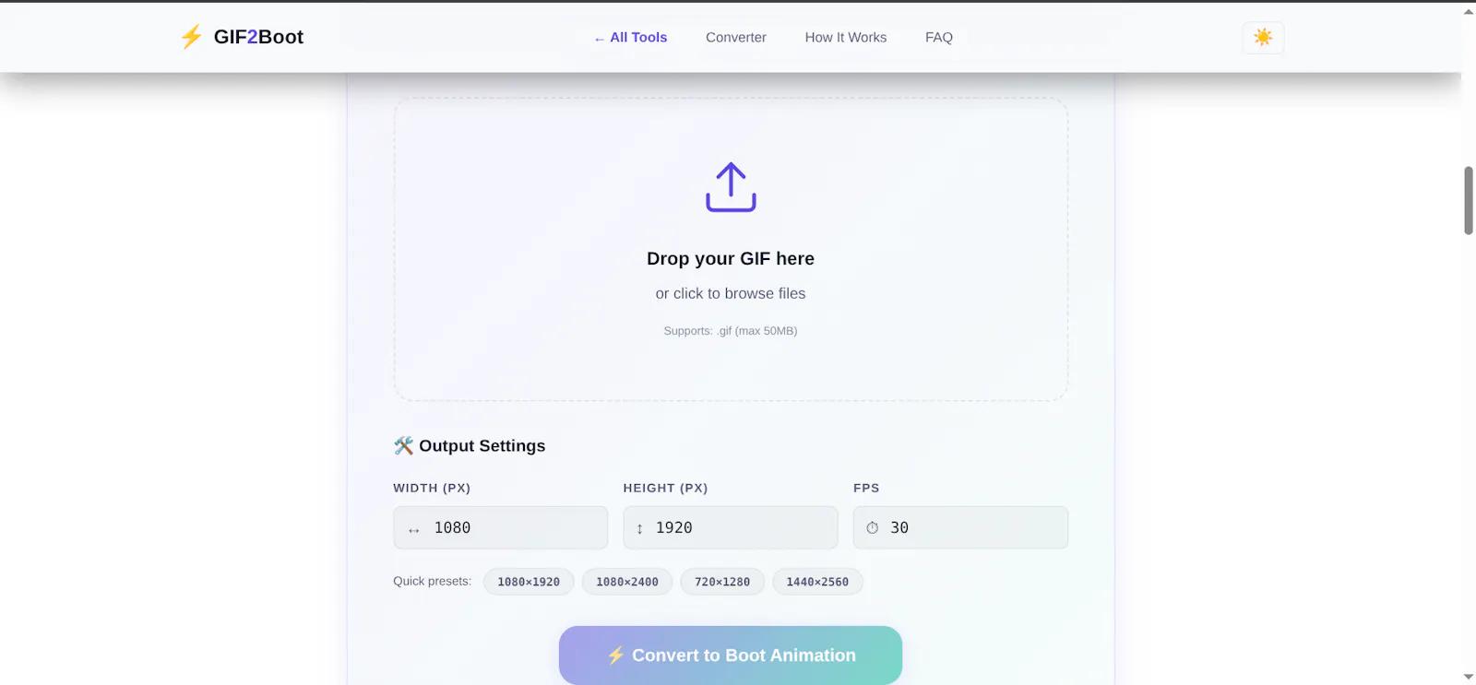Click the FPS input showing 30
The height and width of the screenshot is (685, 1476).
click(960, 527)
